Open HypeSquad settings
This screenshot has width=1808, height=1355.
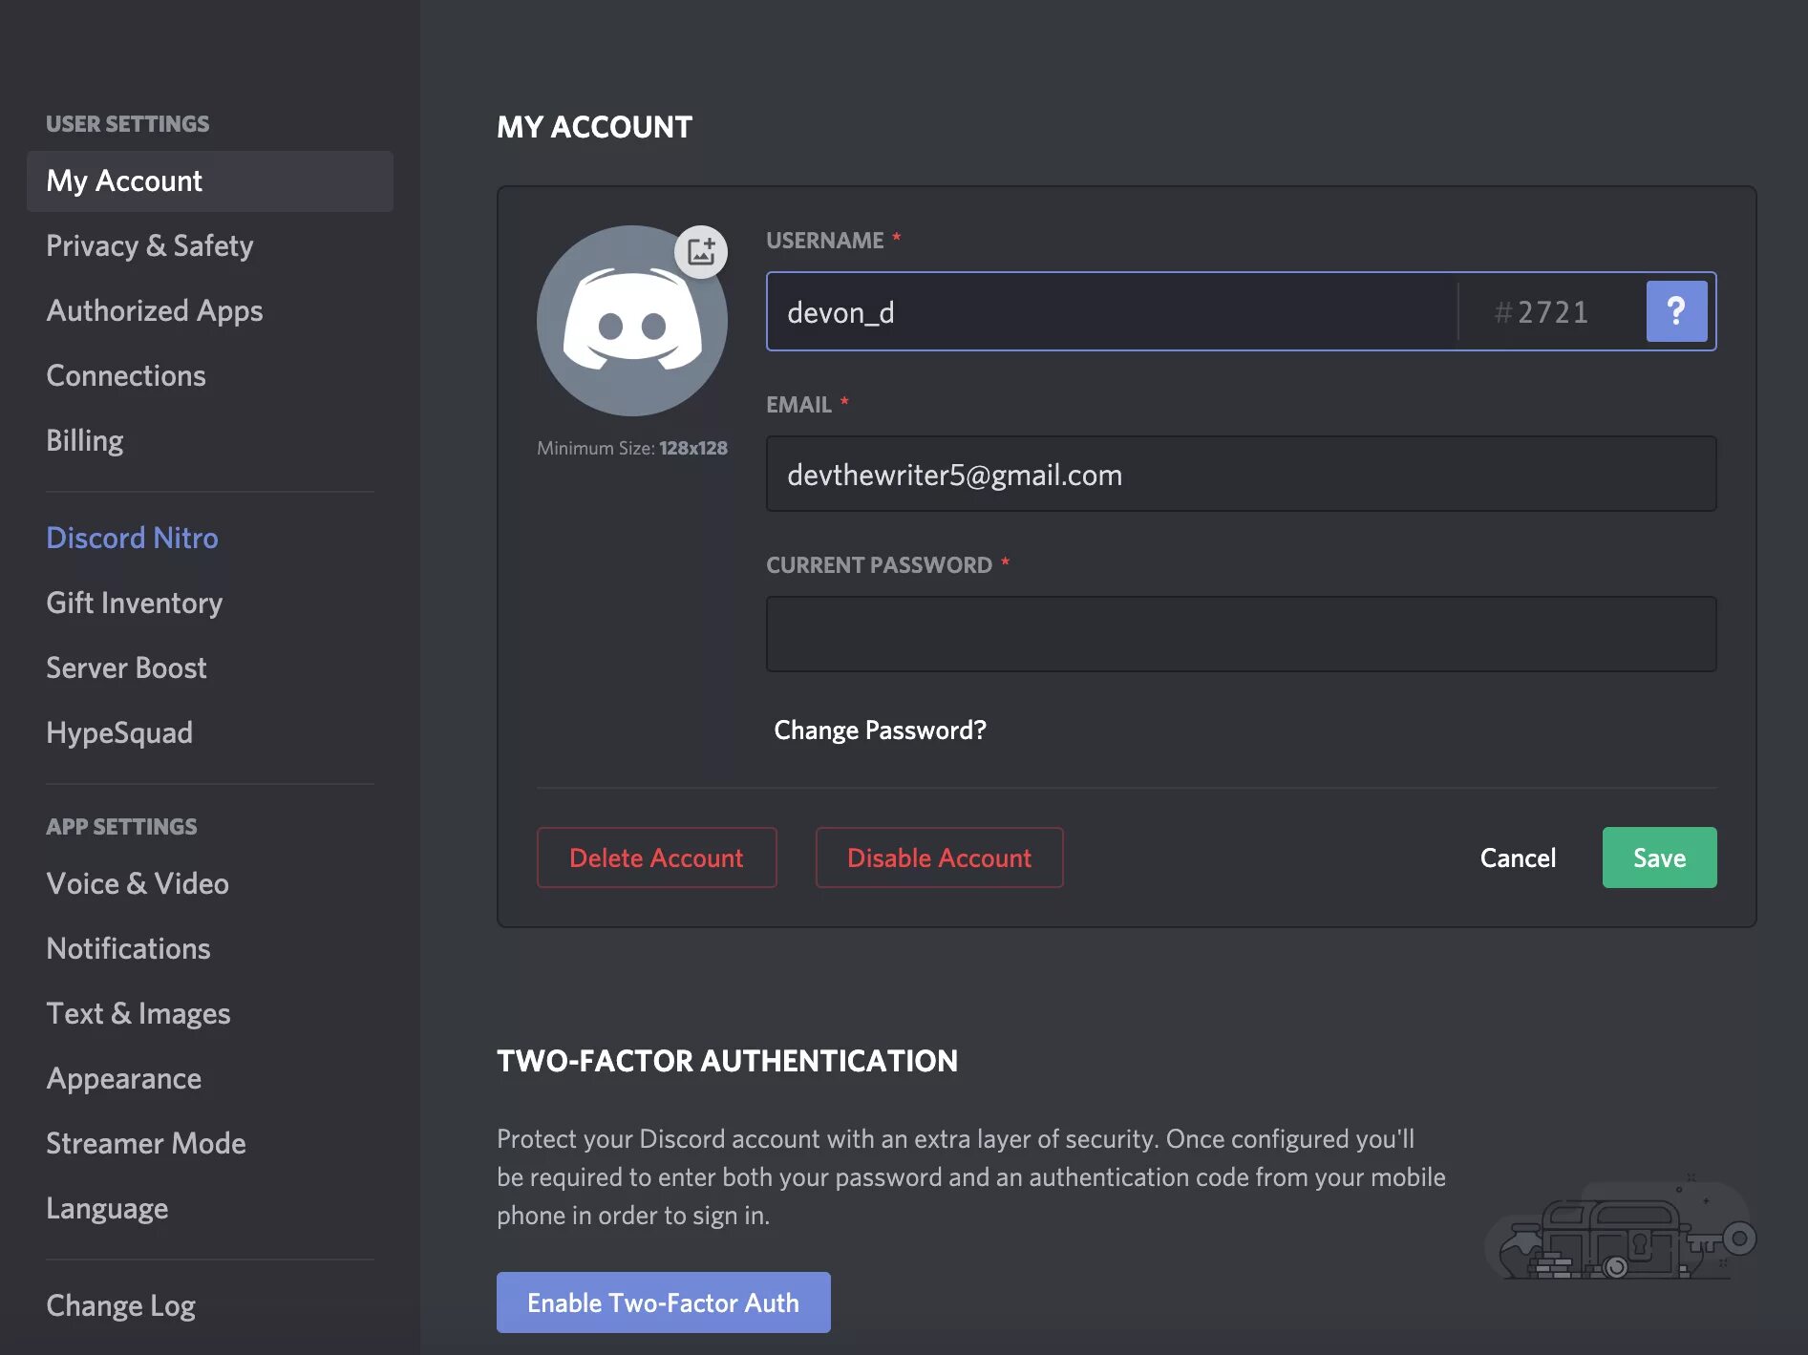(x=118, y=732)
